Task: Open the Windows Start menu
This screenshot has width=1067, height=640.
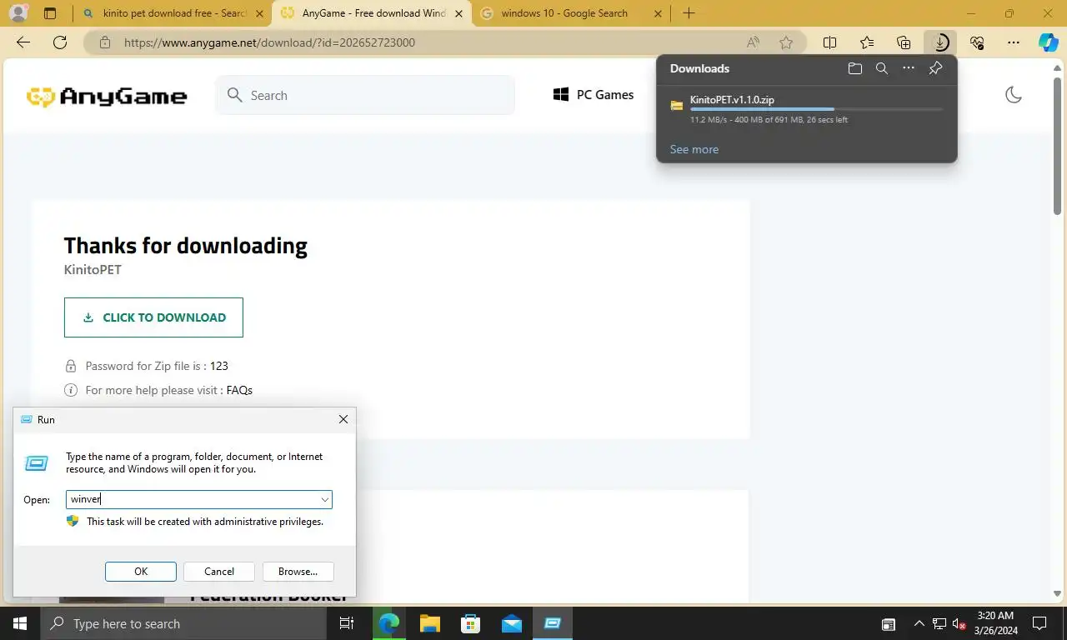Action: [19, 623]
